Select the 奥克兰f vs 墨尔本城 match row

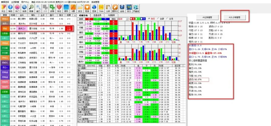pos(37,28)
